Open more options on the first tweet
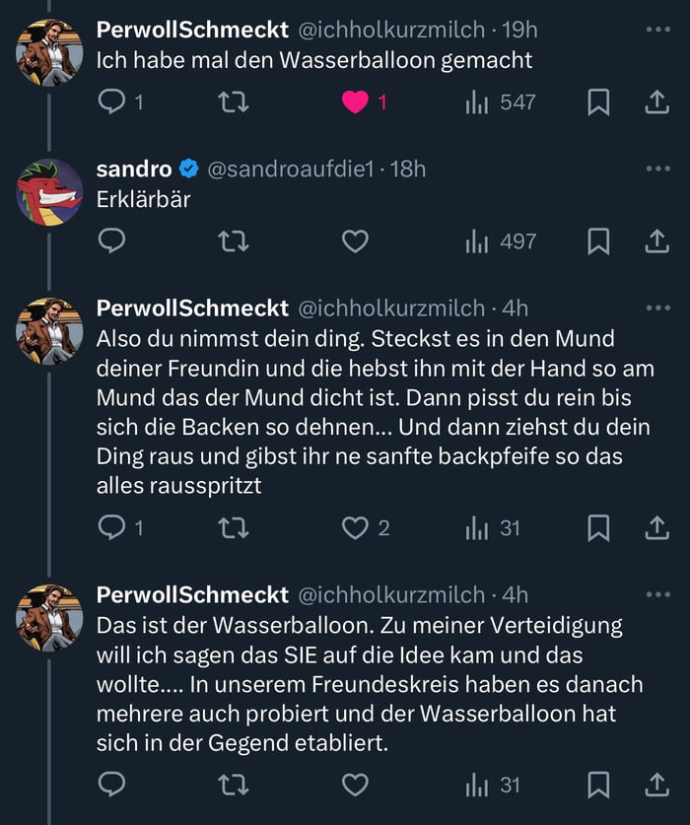 coord(657,30)
